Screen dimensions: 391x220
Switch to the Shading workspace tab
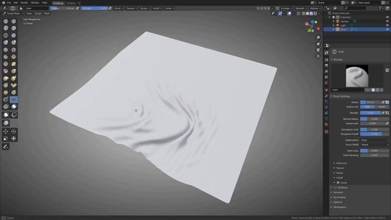point(71,3)
